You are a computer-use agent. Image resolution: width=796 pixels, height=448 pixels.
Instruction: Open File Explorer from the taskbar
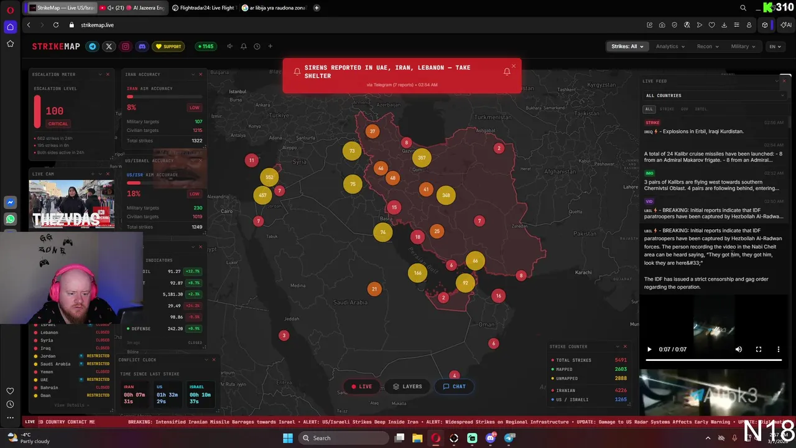click(417, 438)
